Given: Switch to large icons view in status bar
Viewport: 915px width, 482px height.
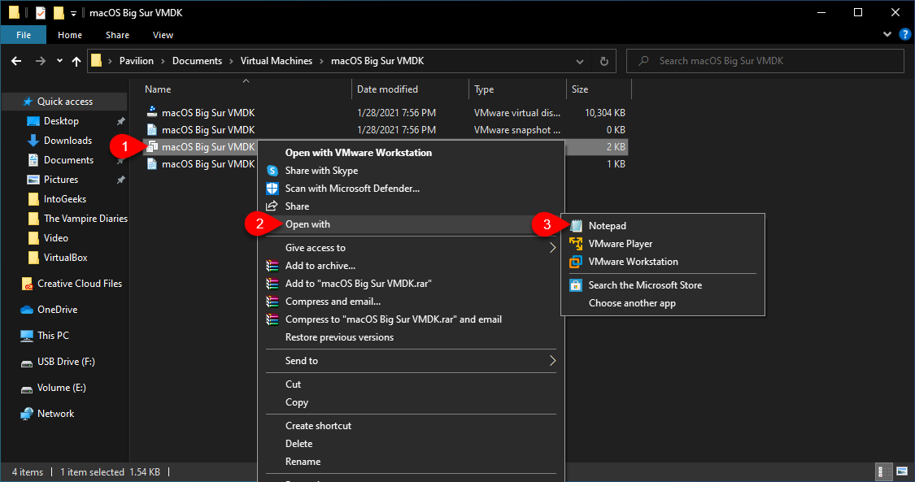Looking at the screenshot, I should point(902,471).
